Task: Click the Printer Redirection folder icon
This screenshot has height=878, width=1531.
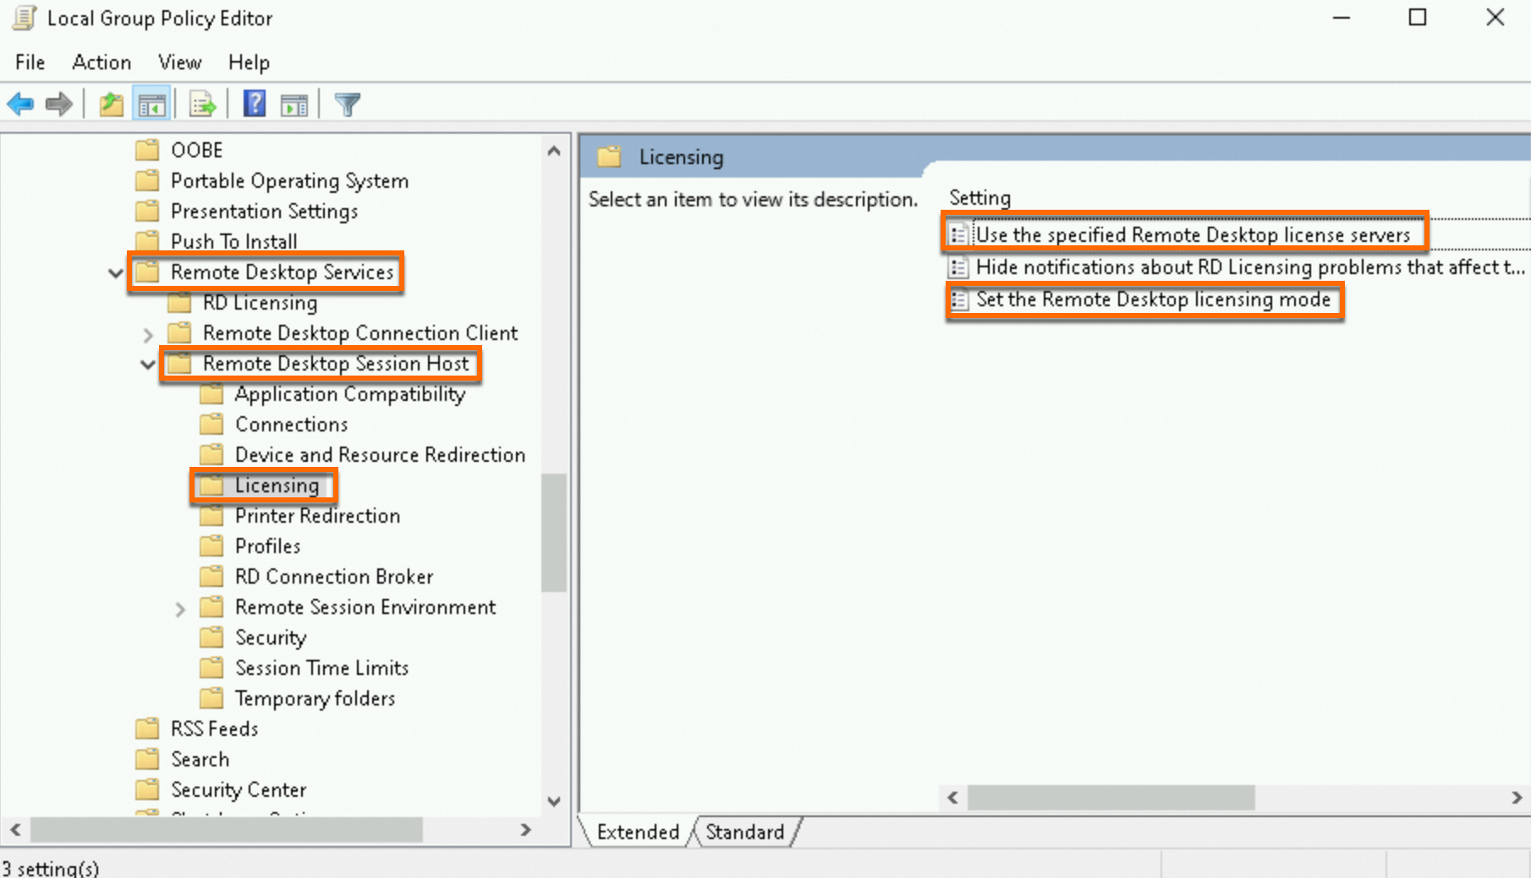Action: 211,516
